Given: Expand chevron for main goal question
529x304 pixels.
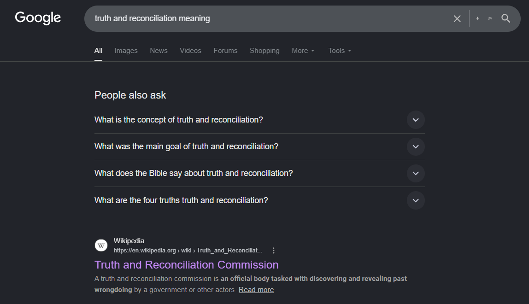Looking at the screenshot, I should click(x=416, y=147).
